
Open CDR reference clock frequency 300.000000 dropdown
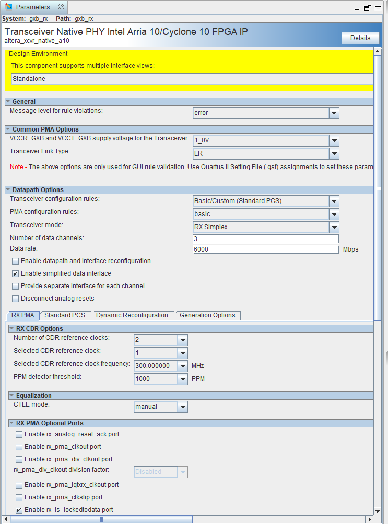click(x=183, y=366)
